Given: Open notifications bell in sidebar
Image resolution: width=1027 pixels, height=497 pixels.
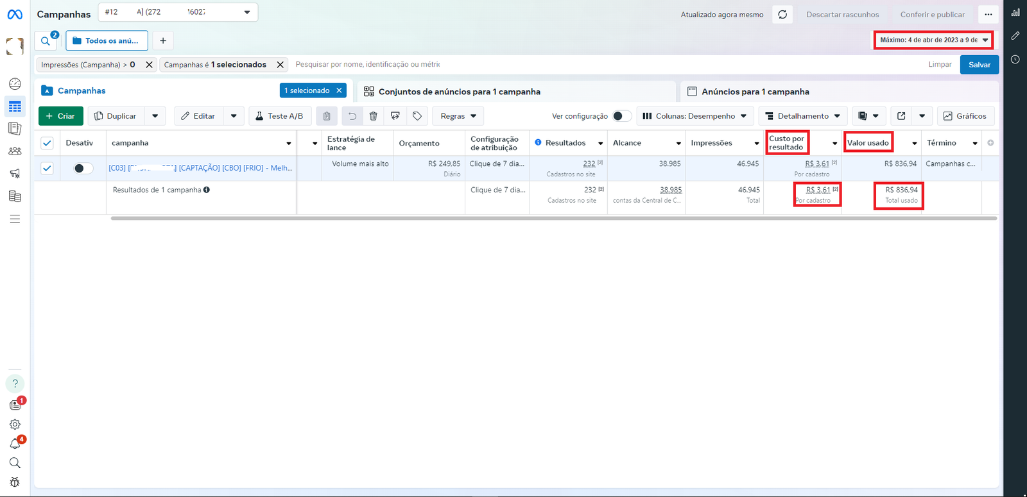Looking at the screenshot, I should point(15,444).
